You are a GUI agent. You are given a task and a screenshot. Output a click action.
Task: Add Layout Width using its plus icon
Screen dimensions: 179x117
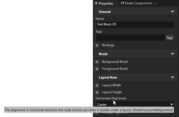[97, 85]
